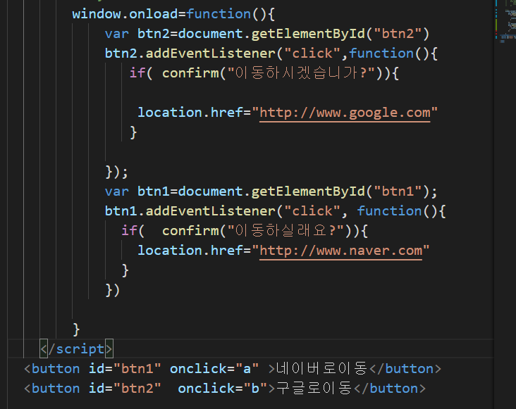This screenshot has width=516, height=409.
Task: Click 'btn2.addEventListener' line
Action: (x=271, y=54)
